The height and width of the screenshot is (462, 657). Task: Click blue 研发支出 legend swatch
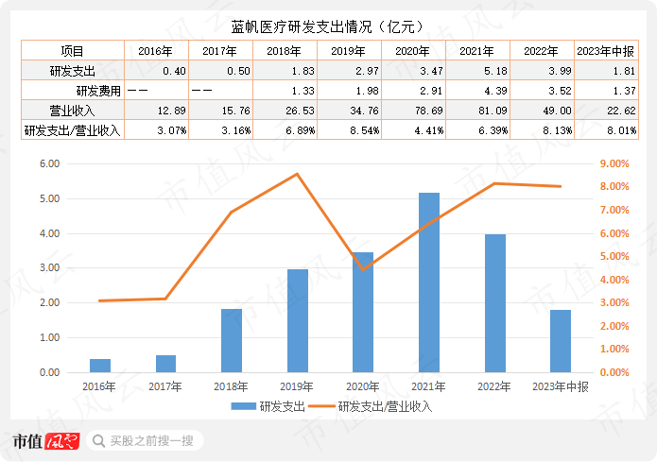pyautogui.click(x=244, y=406)
